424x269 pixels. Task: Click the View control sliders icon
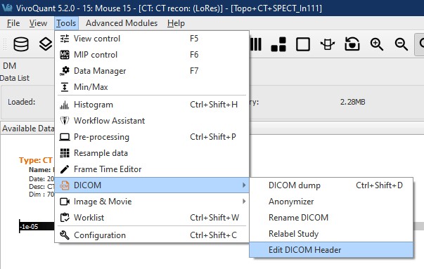coord(65,39)
